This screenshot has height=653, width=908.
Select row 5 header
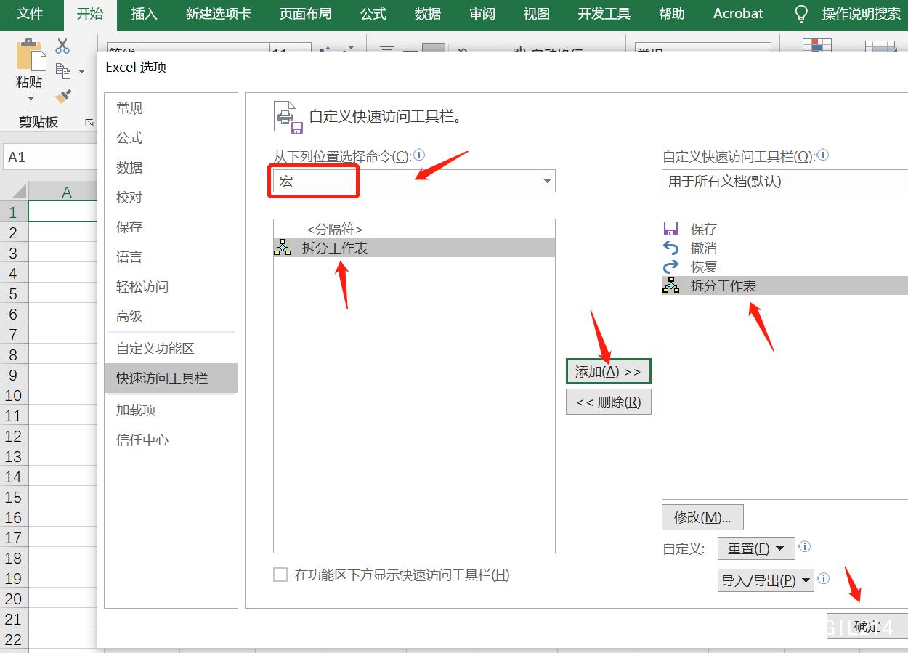(x=13, y=293)
